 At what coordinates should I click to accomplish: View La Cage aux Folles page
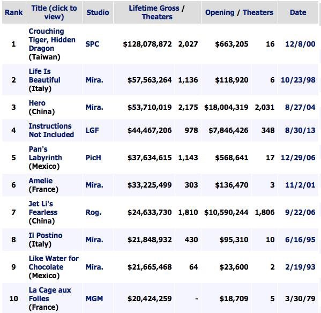(x=50, y=294)
